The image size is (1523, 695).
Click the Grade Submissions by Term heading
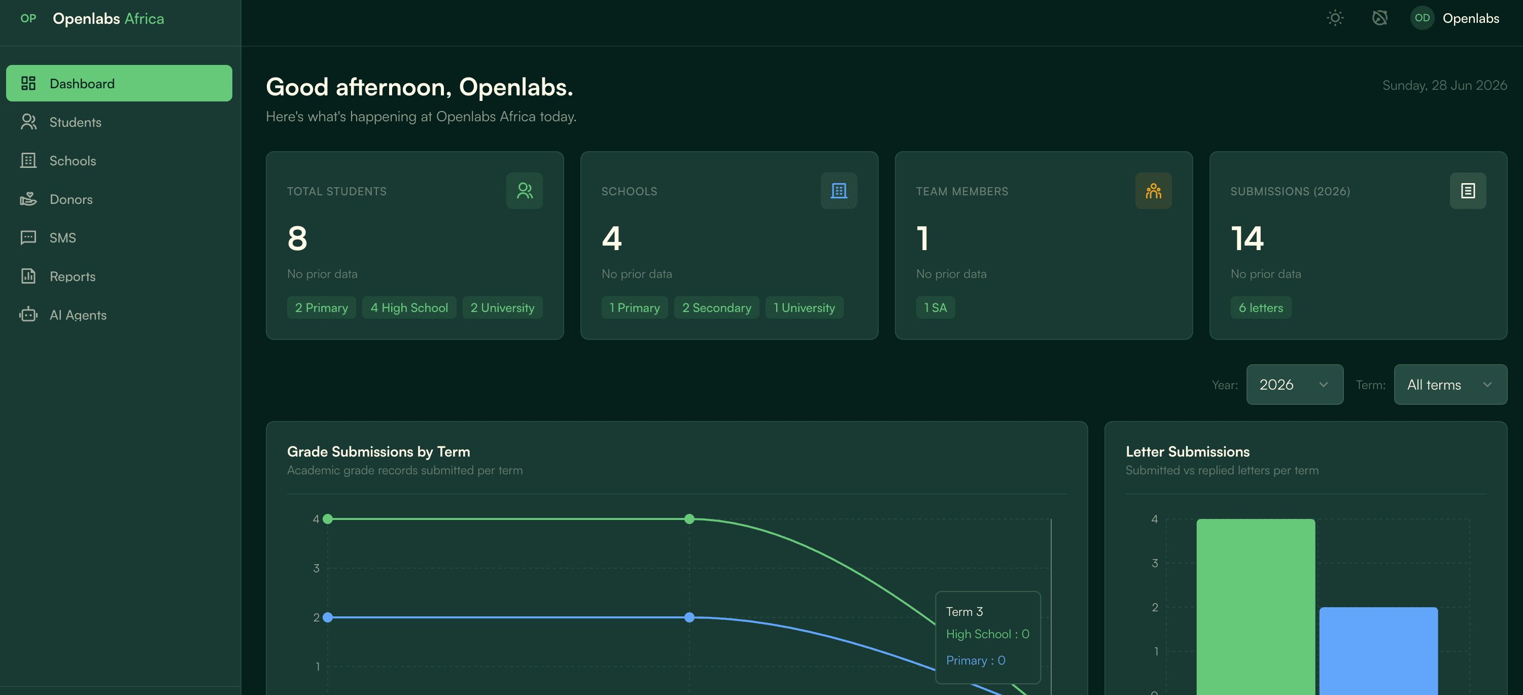click(378, 451)
